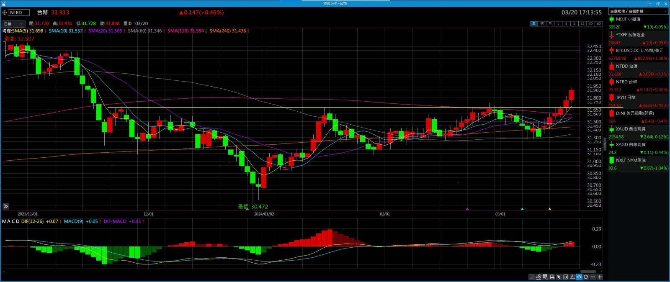Select *TXFF 台指近全 in the watchlist
This screenshot has width=670, height=282.
point(639,38)
